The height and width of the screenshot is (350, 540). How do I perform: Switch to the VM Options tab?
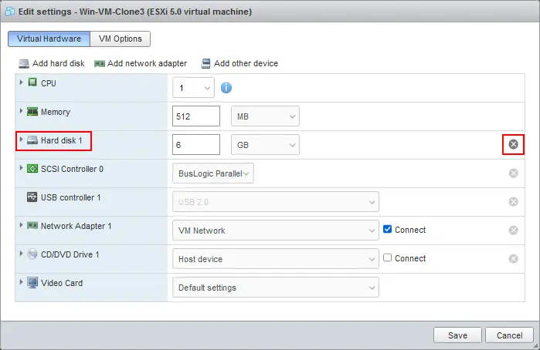point(121,39)
